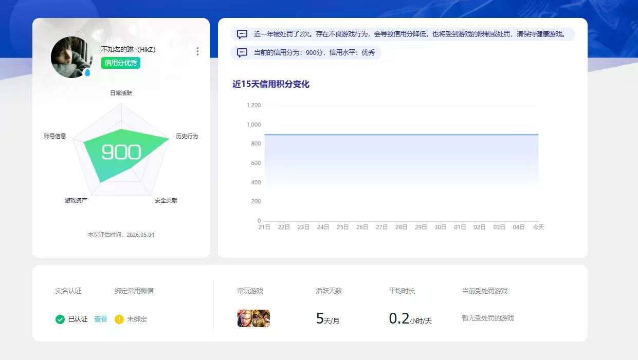This screenshot has width=638, height=360.
Task: Click the 日常活跃 radar label
Action: [121, 93]
